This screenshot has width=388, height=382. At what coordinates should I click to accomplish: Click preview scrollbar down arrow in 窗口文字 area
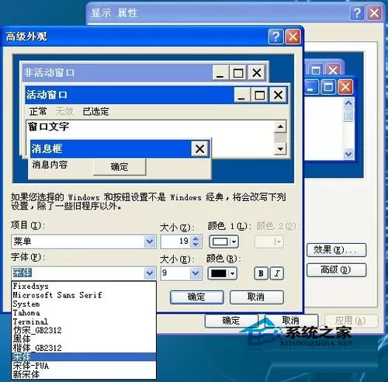(280, 149)
